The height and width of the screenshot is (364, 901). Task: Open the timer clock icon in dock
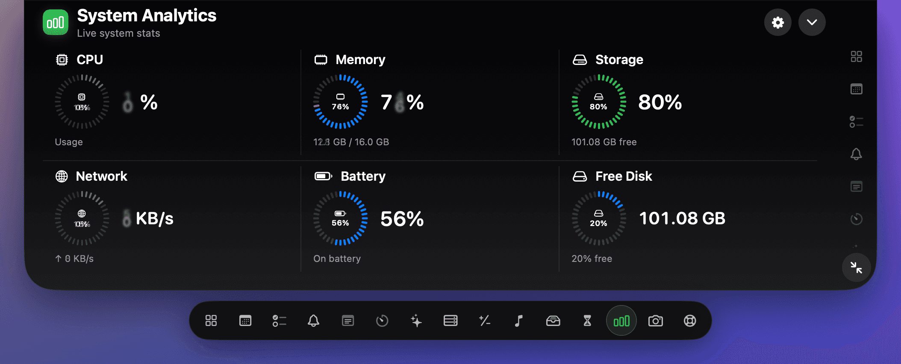click(x=382, y=321)
